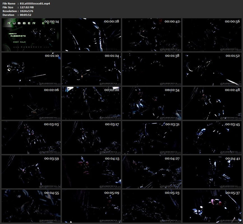Choose the thumbnail with timestamp 00:02:06
The image size is (243, 224).
[31, 103]
